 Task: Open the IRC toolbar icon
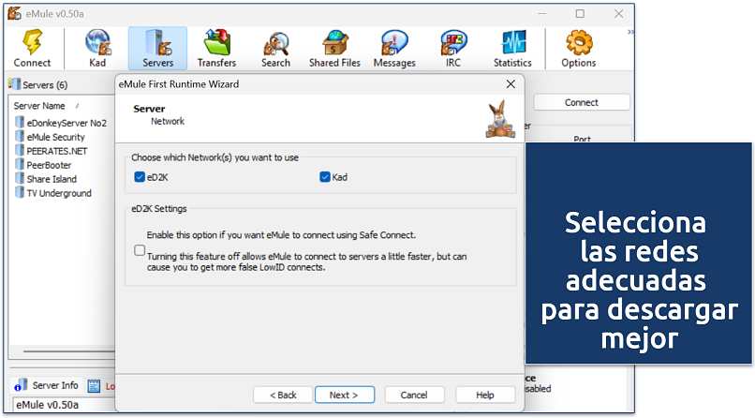[453, 42]
